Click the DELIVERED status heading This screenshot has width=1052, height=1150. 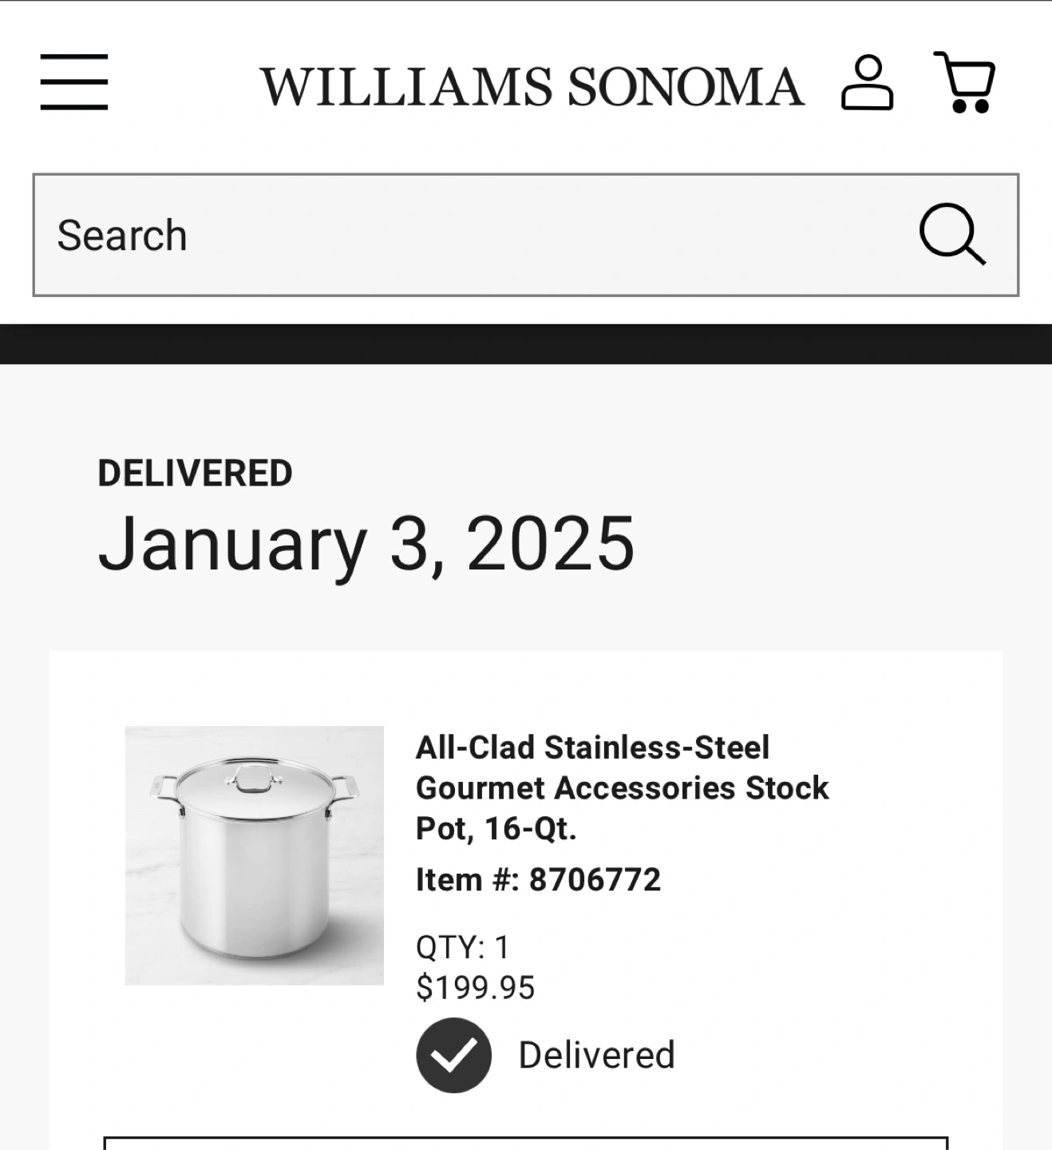pos(195,474)
